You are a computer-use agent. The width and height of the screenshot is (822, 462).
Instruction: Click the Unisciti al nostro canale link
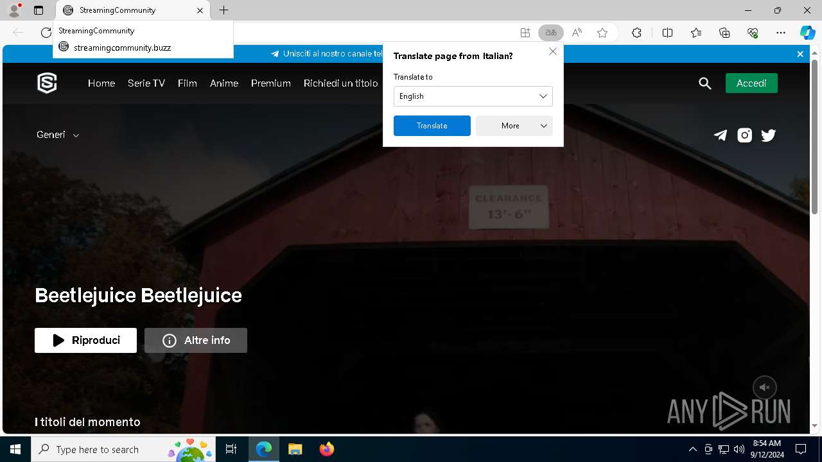[326, 54]
